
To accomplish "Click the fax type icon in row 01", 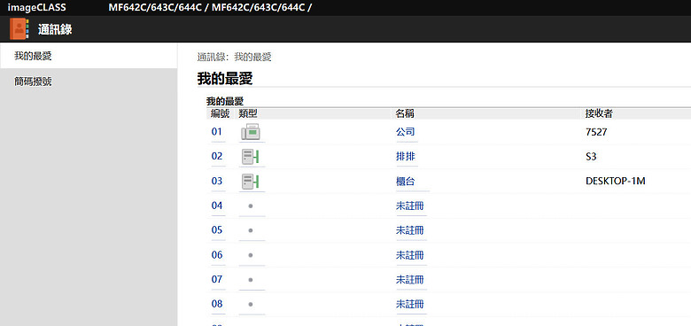I will click(x=251, y=132).
